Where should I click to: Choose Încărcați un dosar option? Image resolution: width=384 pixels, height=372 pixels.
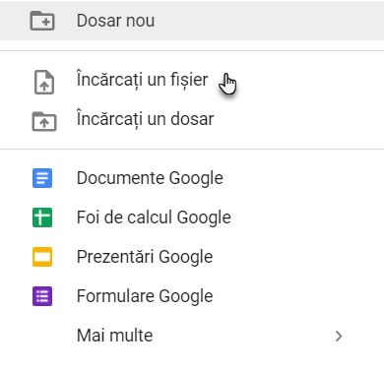pos(145,119)
